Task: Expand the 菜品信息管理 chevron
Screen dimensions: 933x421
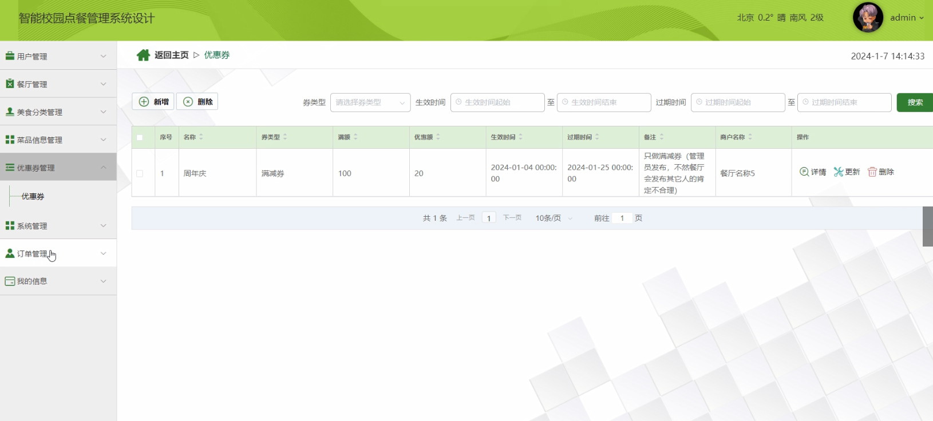Action: [104, 140]
